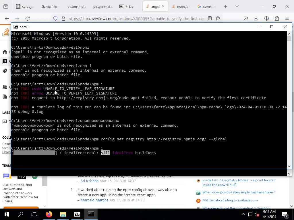The width and height of the screenshot is (294, 220).
Task: Open Discussions under Labs in sidebar
Action: pyautogui.click(x=5, y=121)
